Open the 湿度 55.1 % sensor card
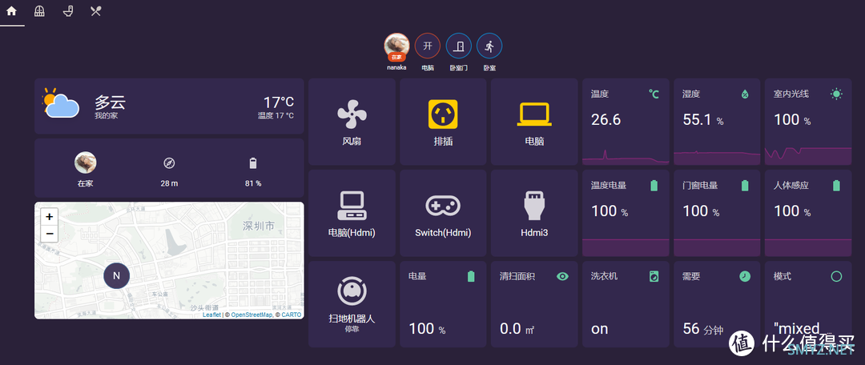The height and width of the screenshot is (365, 865). pos(717,122)
